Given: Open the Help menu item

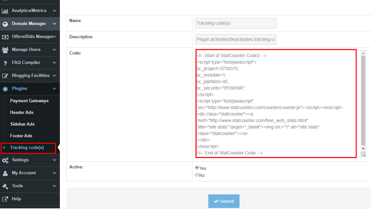Looking at the screenshot, I should point(16,199).
